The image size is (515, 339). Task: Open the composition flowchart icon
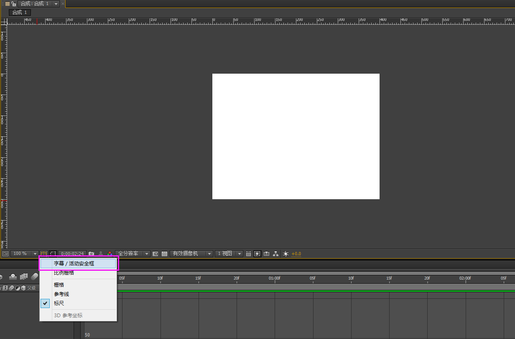[x=276, y=254]
